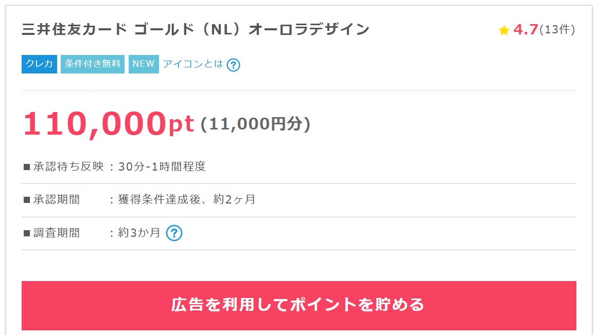Screen dimensions: 597x335
Task: Click the 4.7 rating score
Action: [x=525, y=30]
